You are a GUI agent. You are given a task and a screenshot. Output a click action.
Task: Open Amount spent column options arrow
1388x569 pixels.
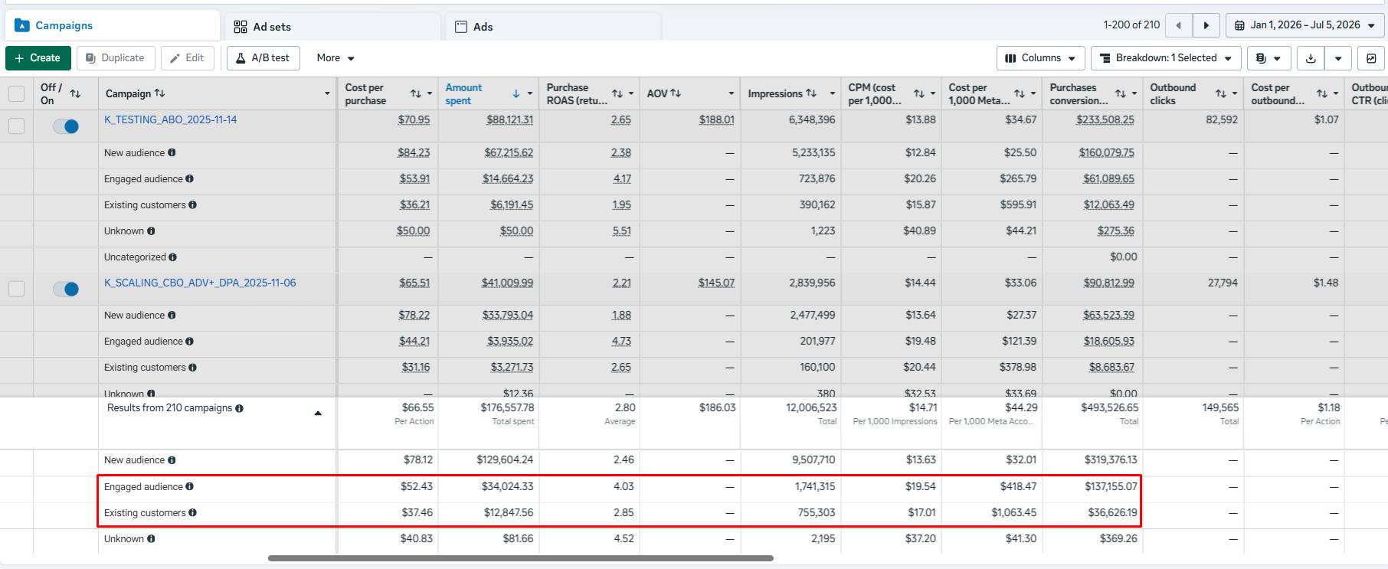[x=529, y=93]
